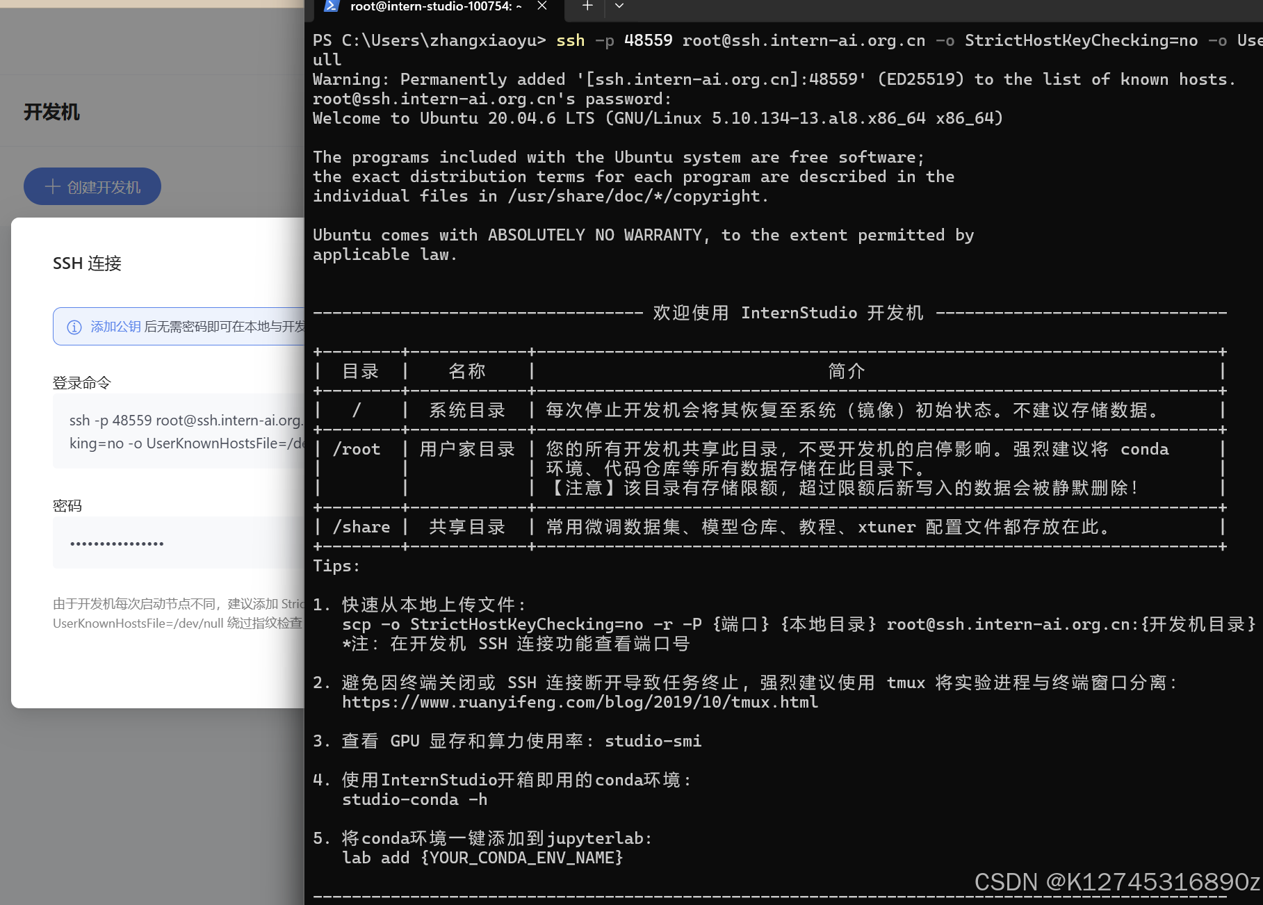Close the root@intern-studio terminal tab
1263x905 pixels.
point(542,6)
